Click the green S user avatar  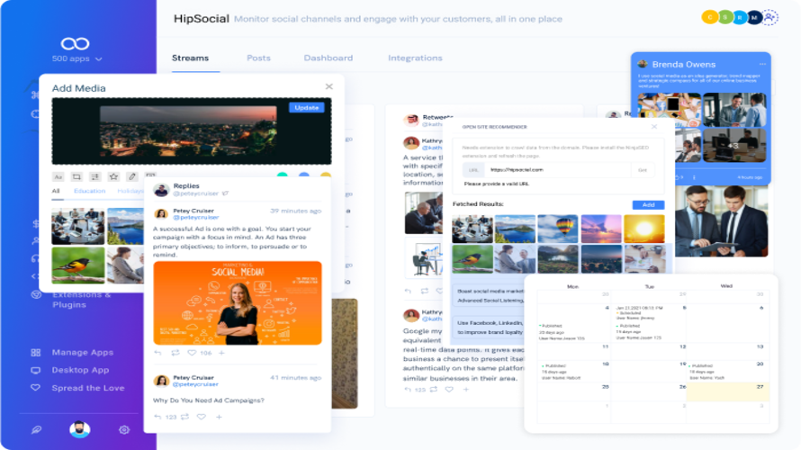724,17
